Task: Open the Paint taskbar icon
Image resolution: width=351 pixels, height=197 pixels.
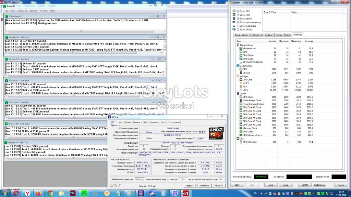Action: [129, 193]
